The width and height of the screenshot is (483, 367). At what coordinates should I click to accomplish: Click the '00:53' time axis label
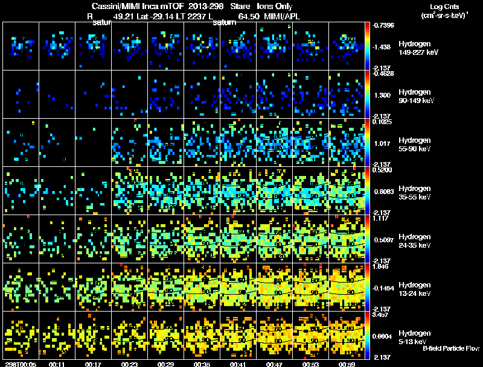click(310, 364)
